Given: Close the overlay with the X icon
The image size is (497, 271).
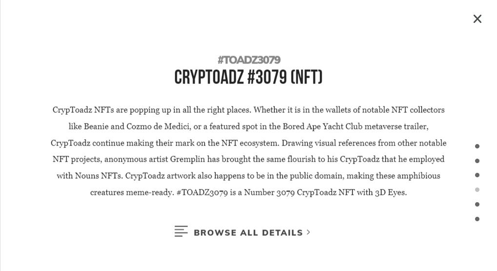Looking at the screenshot, I should point(477,19).
